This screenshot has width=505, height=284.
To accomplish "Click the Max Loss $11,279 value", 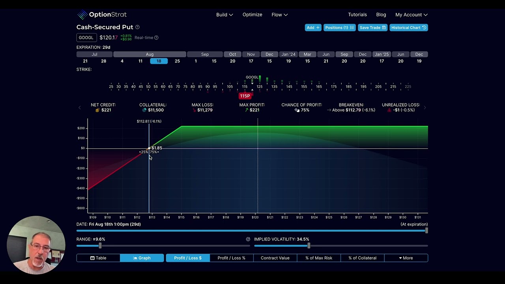I will click(205, 110).
